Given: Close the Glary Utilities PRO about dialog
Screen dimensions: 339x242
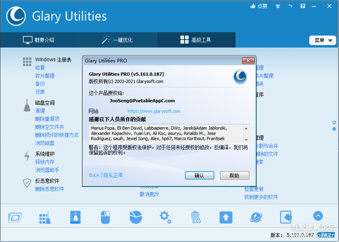Looking at the screenshot, I should [x=248, y=61].
